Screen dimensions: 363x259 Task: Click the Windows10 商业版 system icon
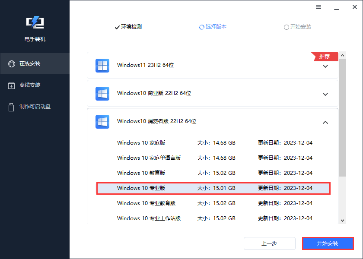[102, 94]
